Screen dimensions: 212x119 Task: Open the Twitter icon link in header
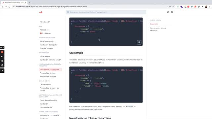(168, 12)
